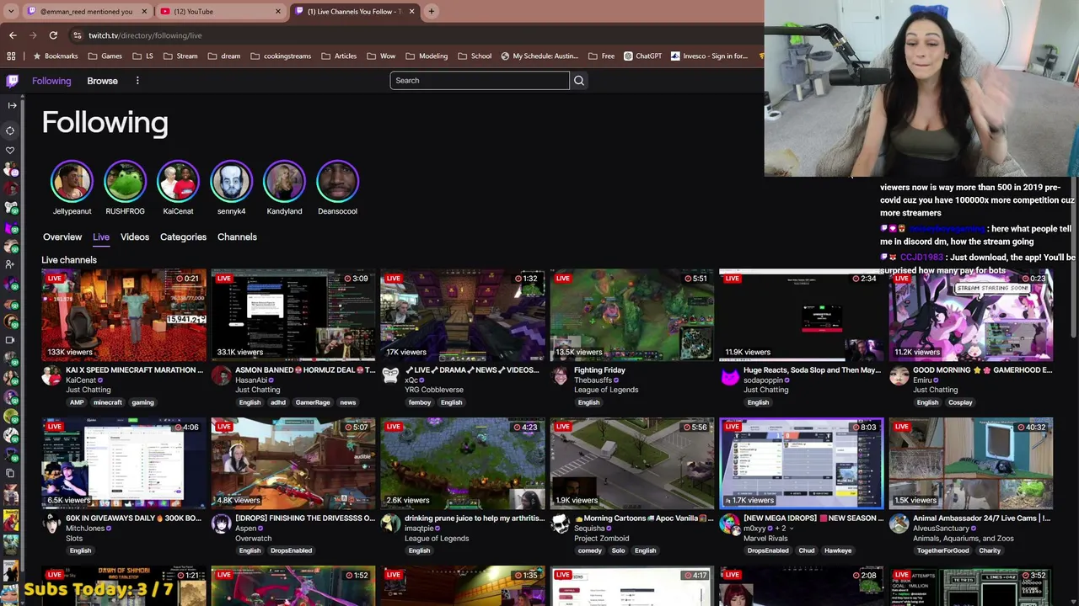Switch to the Channels tab
The width and height of the screenshot is (1079, 606).
coord(237,237)
